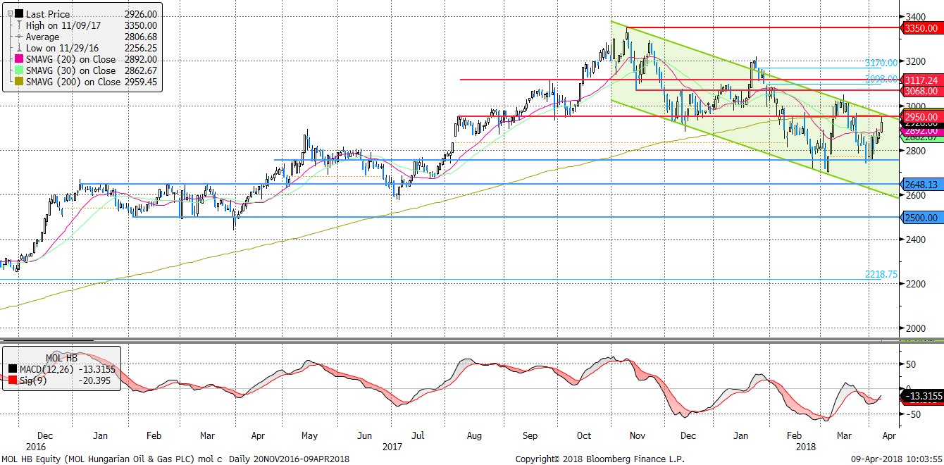Click the Jul label on the time axis
944x465 pixels.
coord(419,436)
